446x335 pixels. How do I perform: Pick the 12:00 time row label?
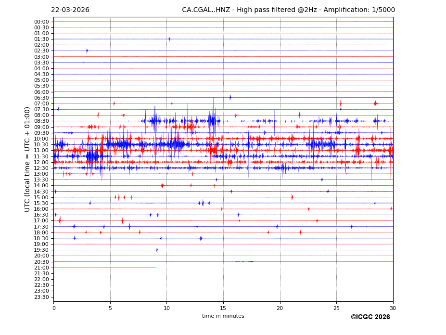tap(41, 162)
